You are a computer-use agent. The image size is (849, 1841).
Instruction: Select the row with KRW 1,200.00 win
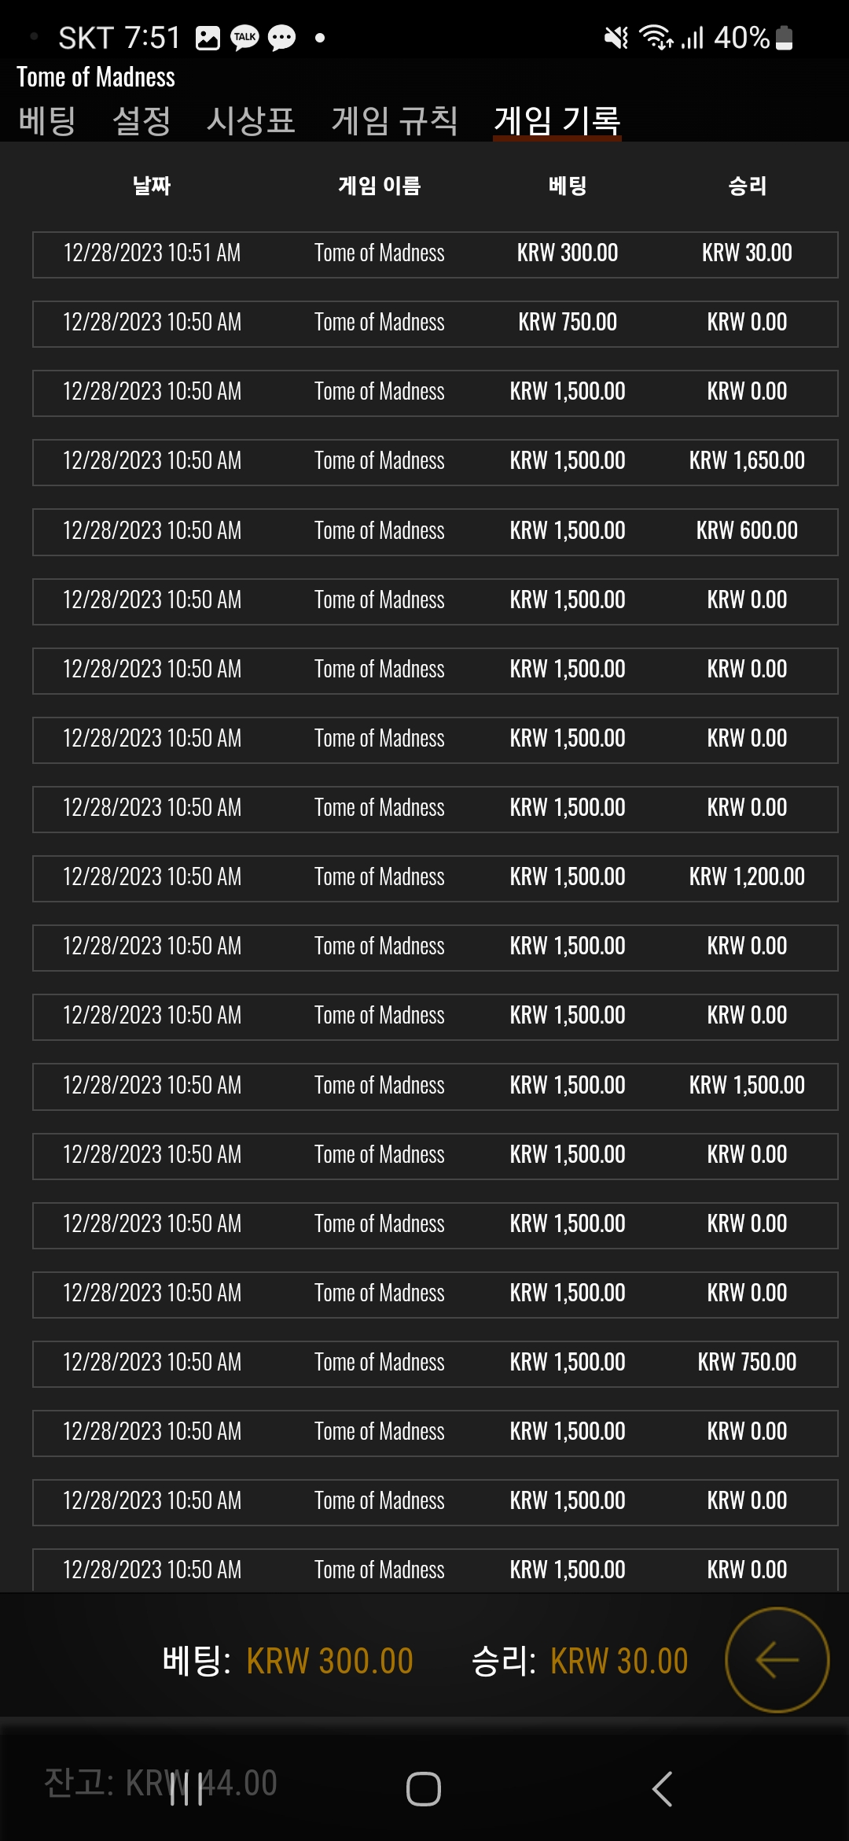point(435,878)
